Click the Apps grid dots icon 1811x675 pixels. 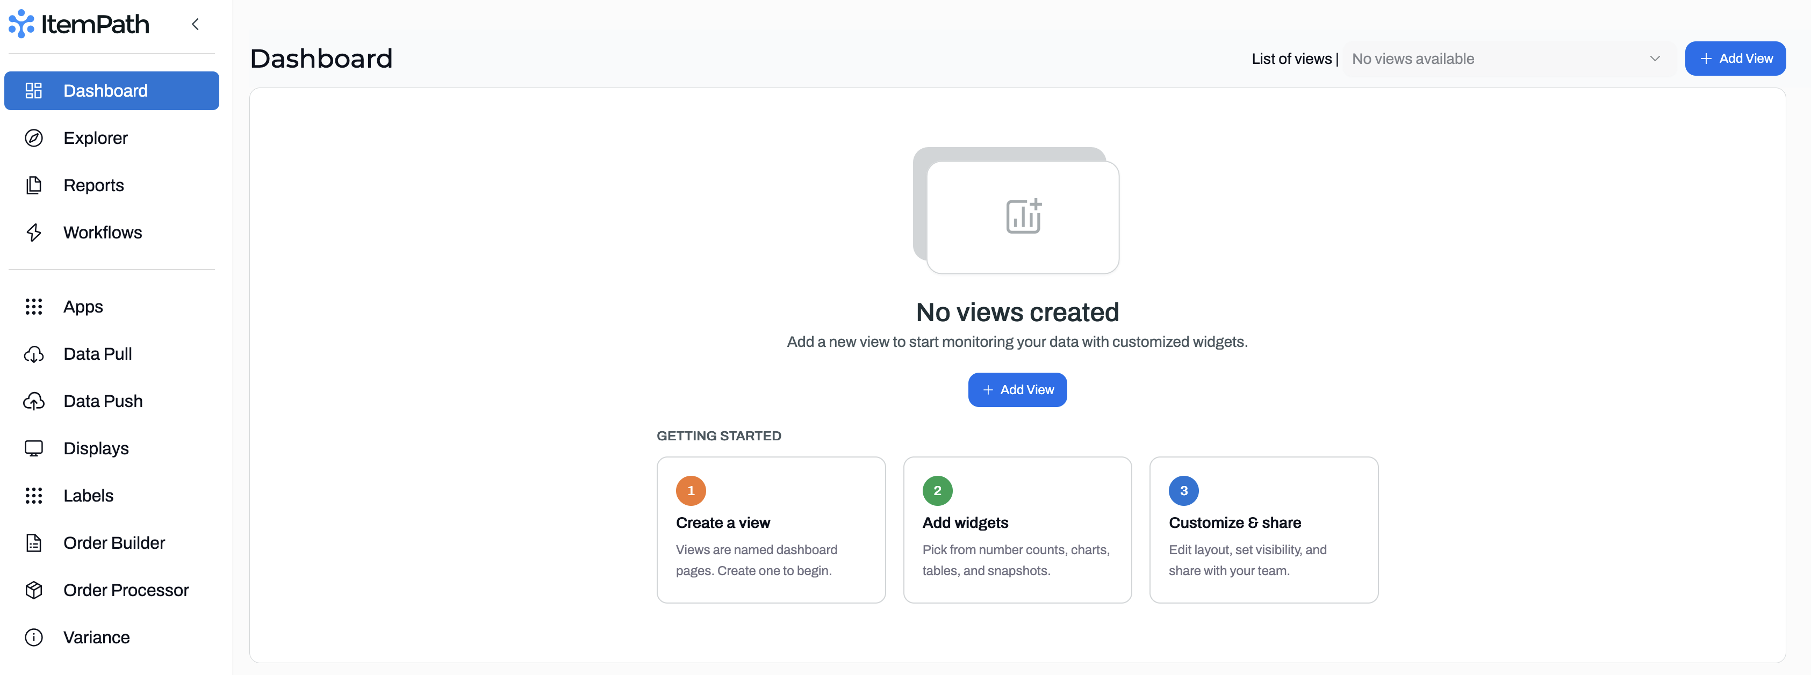click(34, 306)
